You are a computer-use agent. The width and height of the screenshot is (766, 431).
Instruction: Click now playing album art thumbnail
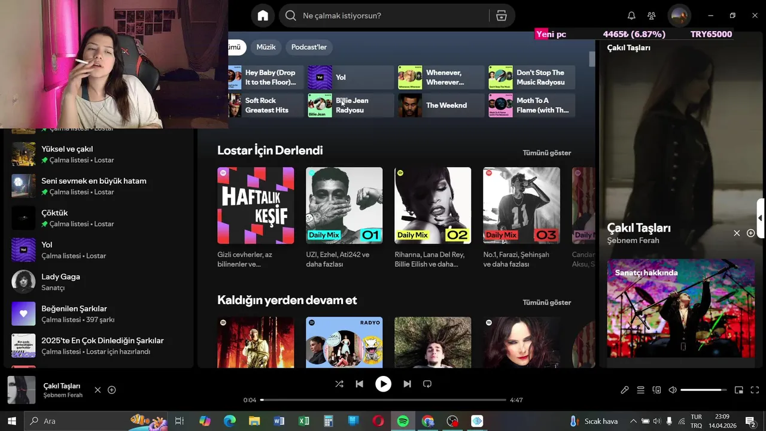(22, 390)
